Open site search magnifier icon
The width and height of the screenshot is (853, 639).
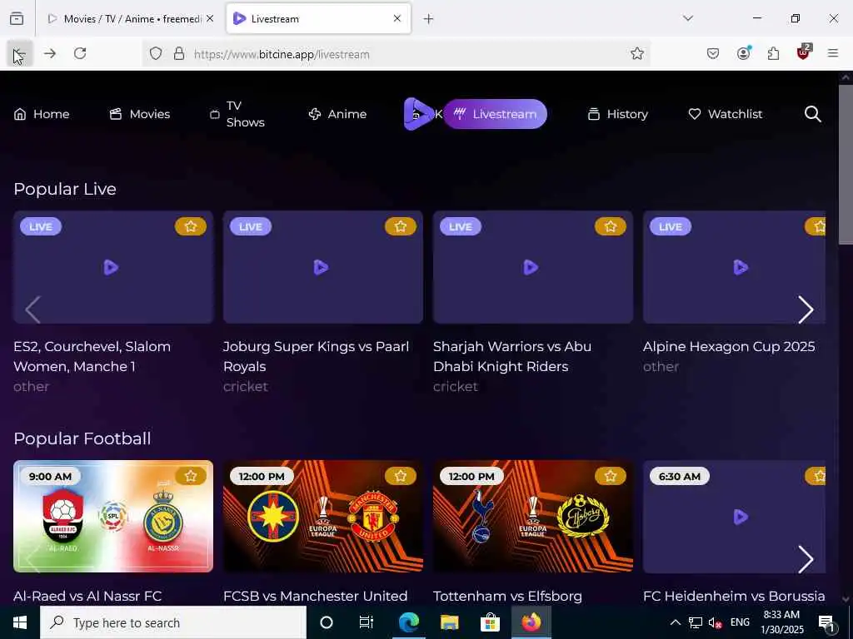coord(813,114)
